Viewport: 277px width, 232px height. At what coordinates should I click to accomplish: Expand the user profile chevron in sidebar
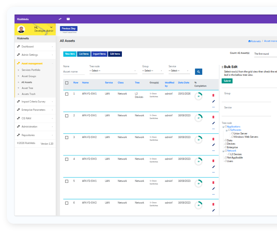click(51, 27)
